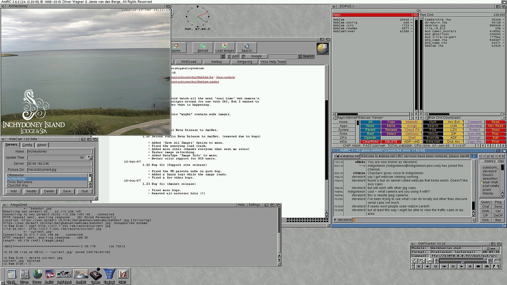Viewport: 507px width, 285px height.
Task: Launch IBrowse from the bottom dock
Action: pyautogui.click(x=37, y=277)
